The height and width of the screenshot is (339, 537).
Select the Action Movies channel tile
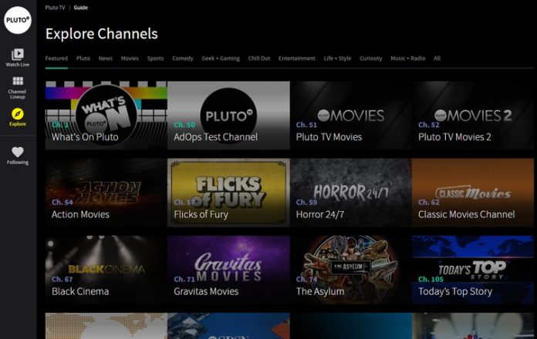106,193
